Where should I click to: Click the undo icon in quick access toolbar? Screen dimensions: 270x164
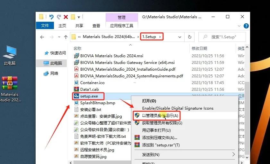point(51,17)
